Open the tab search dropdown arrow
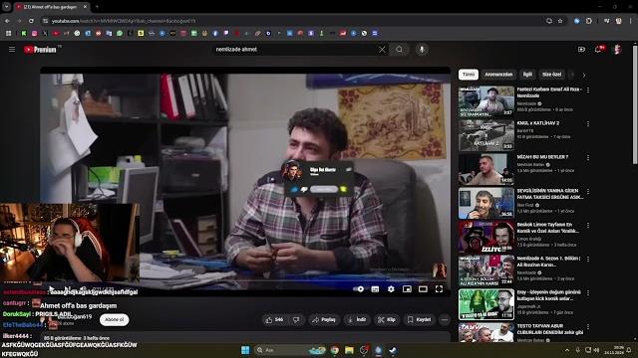Image resolution: width=638 pixels, height=358 pixels. pyautogui.click(x=7, y=7)
